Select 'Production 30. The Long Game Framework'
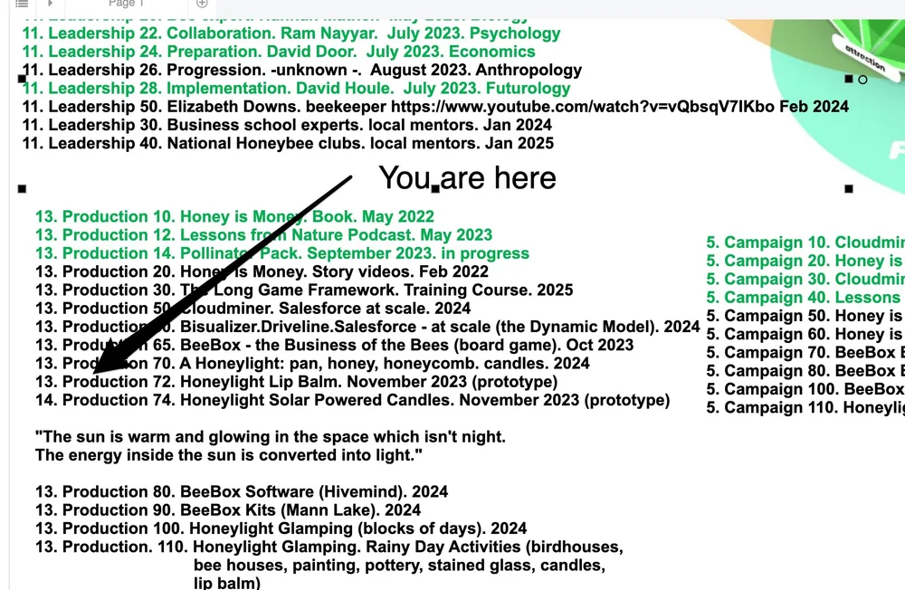Screen dimensions: 905x590 (x=304, y=290)
